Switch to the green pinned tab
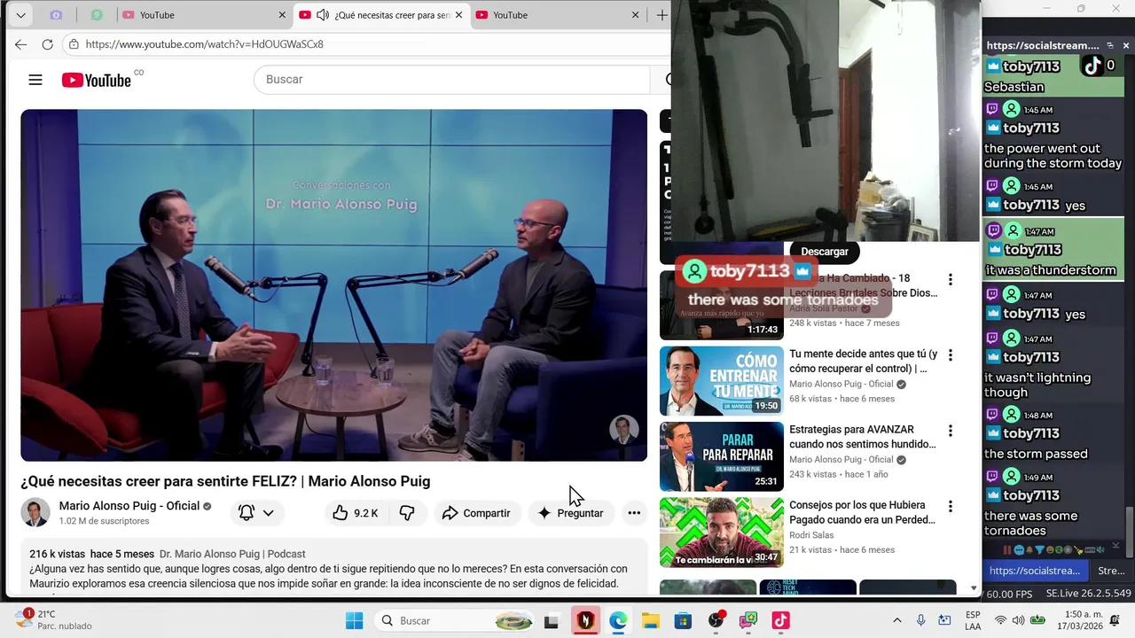Viewport: 1135px width, 638px height. pyautogui.click(x=97, y=15)
